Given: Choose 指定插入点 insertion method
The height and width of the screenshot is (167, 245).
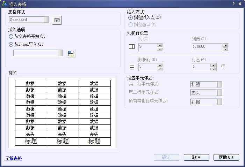Looking at the screenshot, I should tap(131, 17).
